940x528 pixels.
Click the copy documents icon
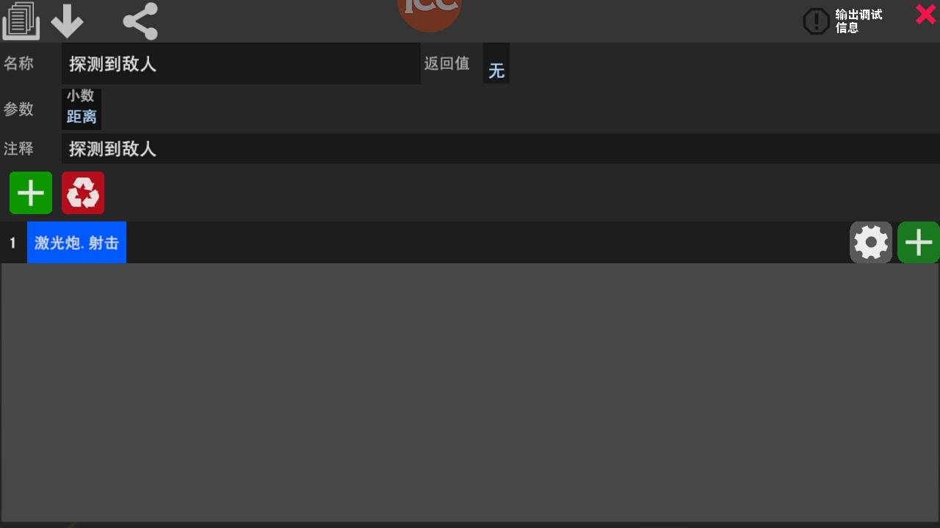pos(21,21)
